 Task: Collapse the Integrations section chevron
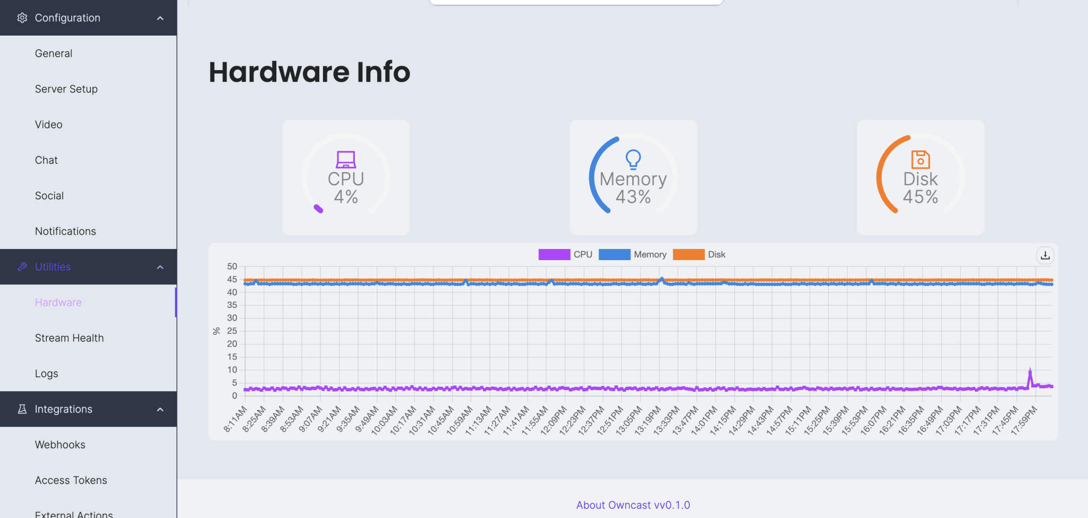click(x=160, y=409)
